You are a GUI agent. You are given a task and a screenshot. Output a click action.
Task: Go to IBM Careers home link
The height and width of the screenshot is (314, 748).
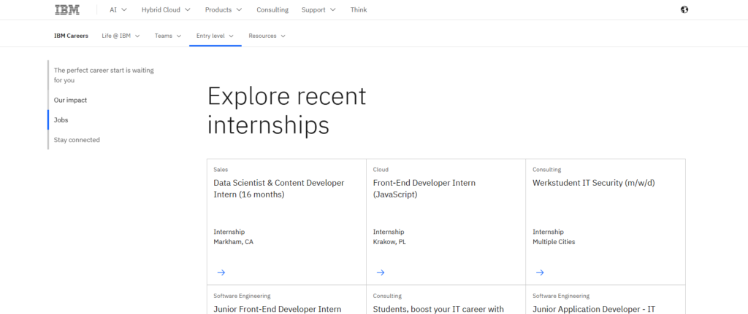coord(71,36)
